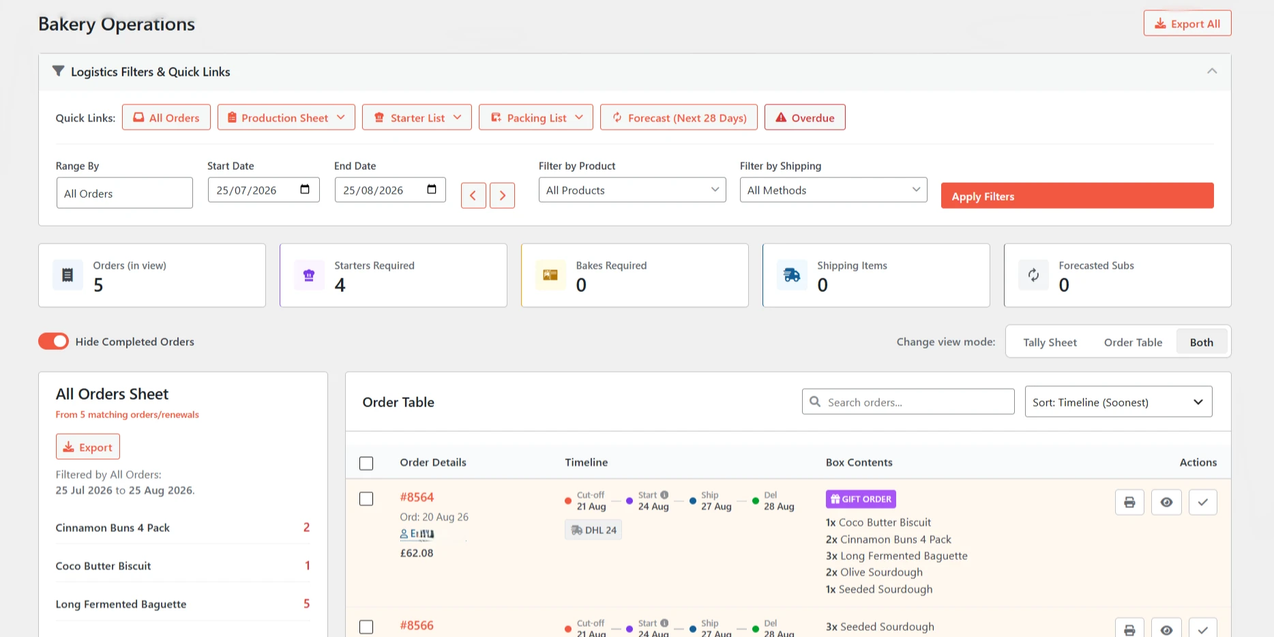Print order #8566
The width and height of the screenshot is (1274, 637).
tap(1129, 628)
